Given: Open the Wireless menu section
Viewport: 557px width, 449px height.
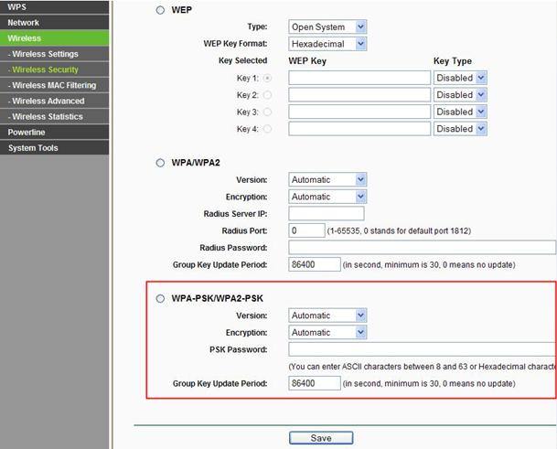Looking at the screenshot, I should point(54,38).
